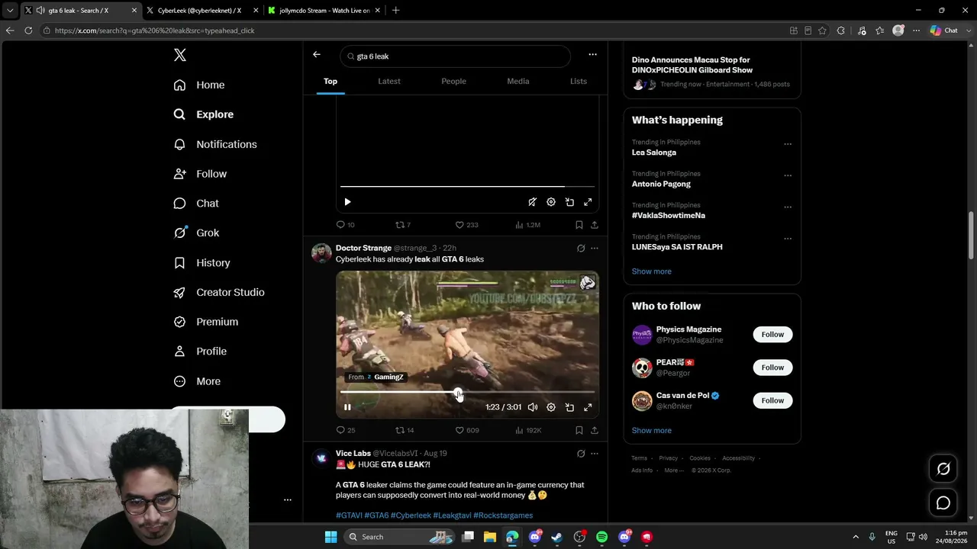Click the back arrow beside search box
977x549 pixels.
317,55
